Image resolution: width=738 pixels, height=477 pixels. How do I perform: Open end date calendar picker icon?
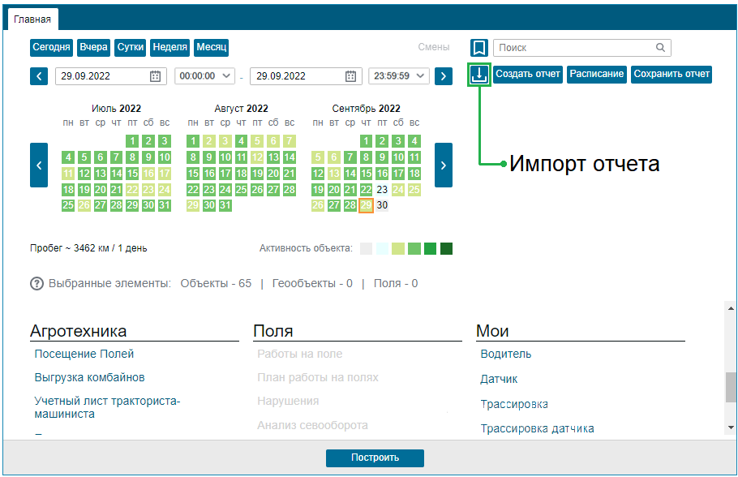click(x=350, y=76)
